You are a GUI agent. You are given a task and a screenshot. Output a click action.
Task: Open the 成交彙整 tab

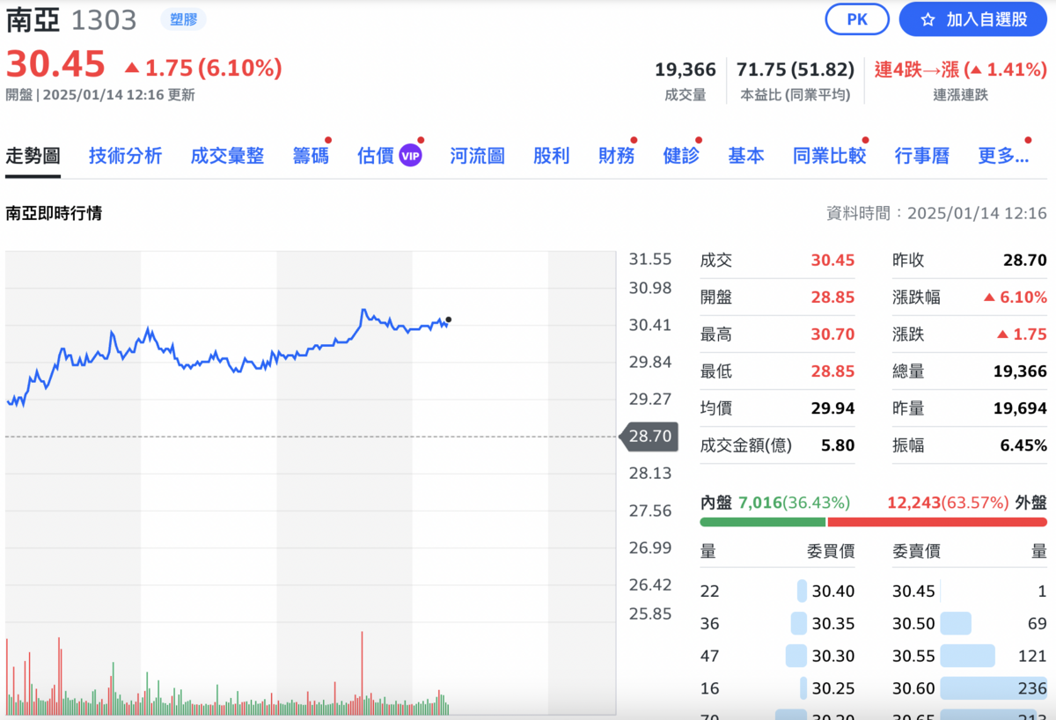(x=227, y=157)
